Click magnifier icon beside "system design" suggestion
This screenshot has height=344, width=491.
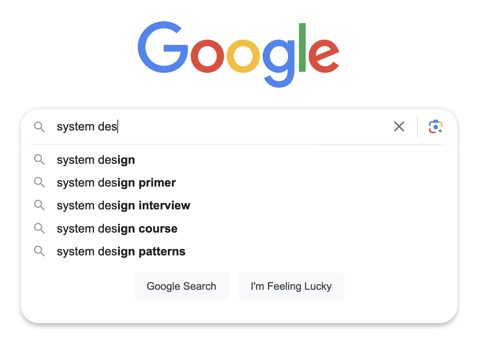(x=39, y=160)
